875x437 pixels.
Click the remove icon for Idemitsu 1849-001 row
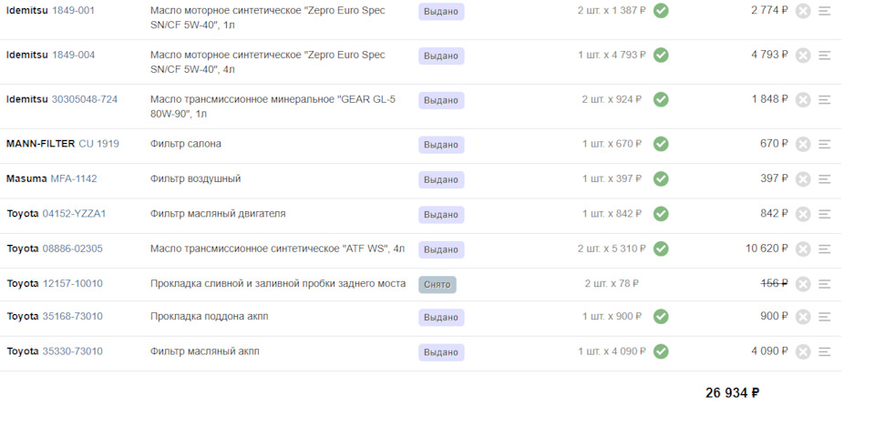(x=802, y=11)
